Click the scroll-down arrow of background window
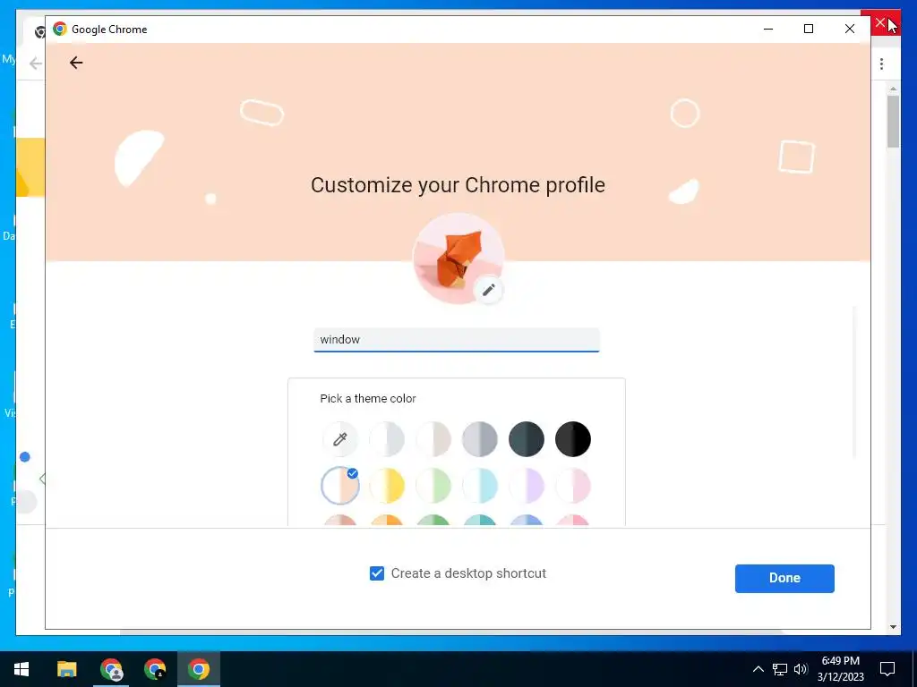Viewport: 917px width, 687px height. click(893, 627)
